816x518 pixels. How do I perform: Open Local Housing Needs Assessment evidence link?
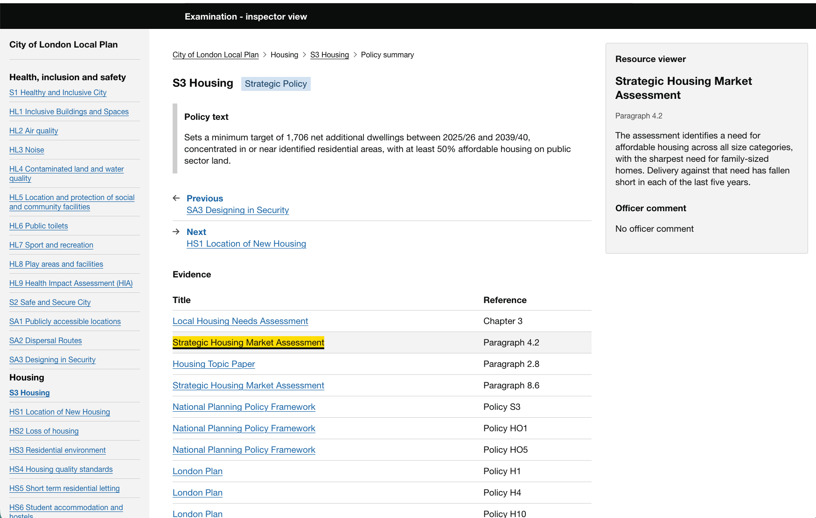[x=240, y=321]
